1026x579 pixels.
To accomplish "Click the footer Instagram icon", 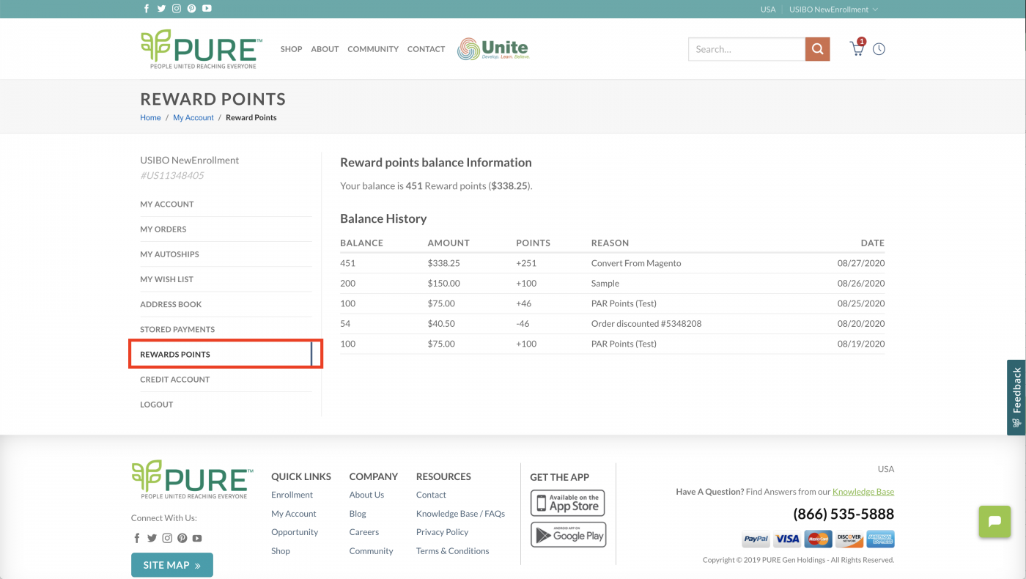I will coord(167,538).
